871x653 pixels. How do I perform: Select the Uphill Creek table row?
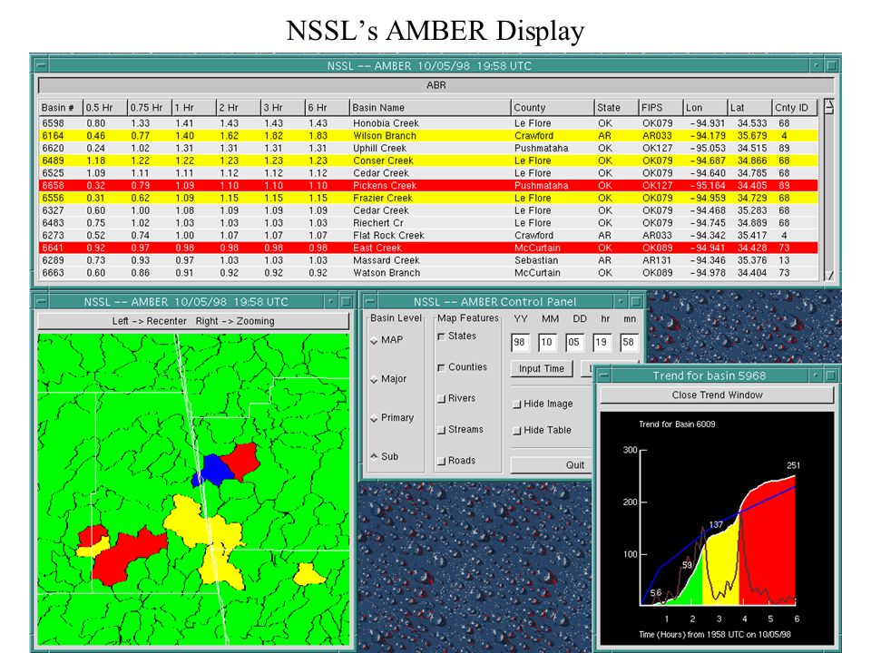tap(428, 148)
